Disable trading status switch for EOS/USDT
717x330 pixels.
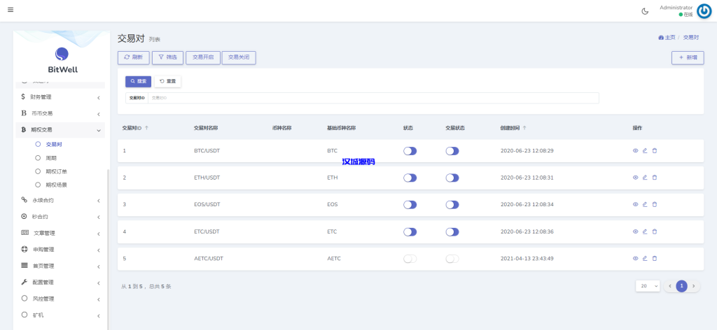pos(452,205)
